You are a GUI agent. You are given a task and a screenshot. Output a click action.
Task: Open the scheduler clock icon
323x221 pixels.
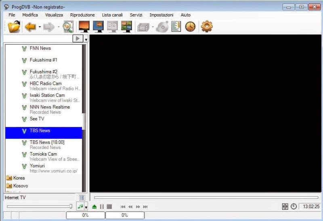(190, 27)
